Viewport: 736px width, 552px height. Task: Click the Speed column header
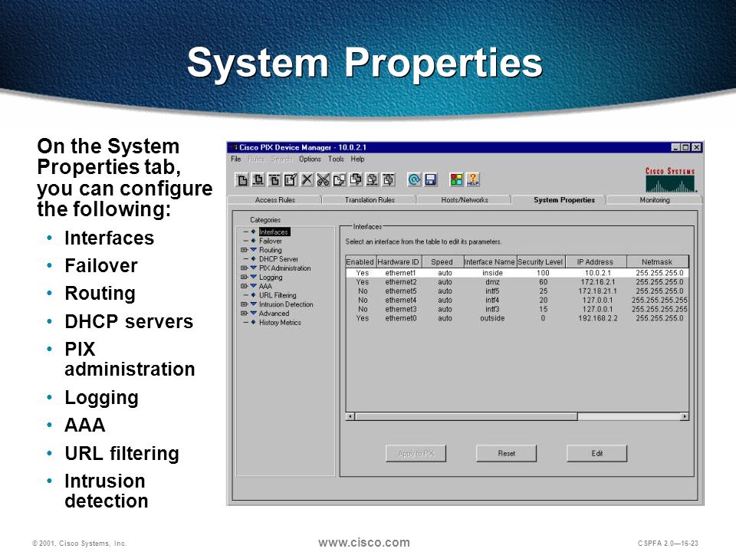point(442,262)
